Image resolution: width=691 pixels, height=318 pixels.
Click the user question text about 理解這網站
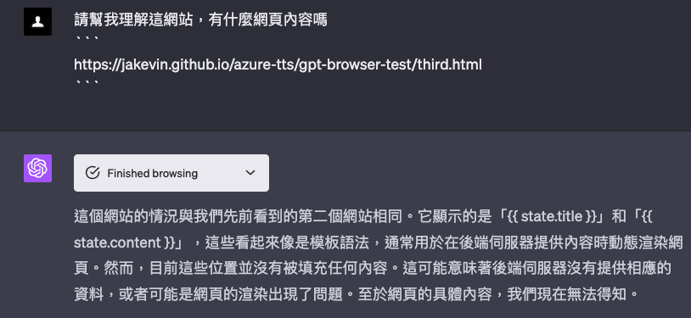pos(200,20)
